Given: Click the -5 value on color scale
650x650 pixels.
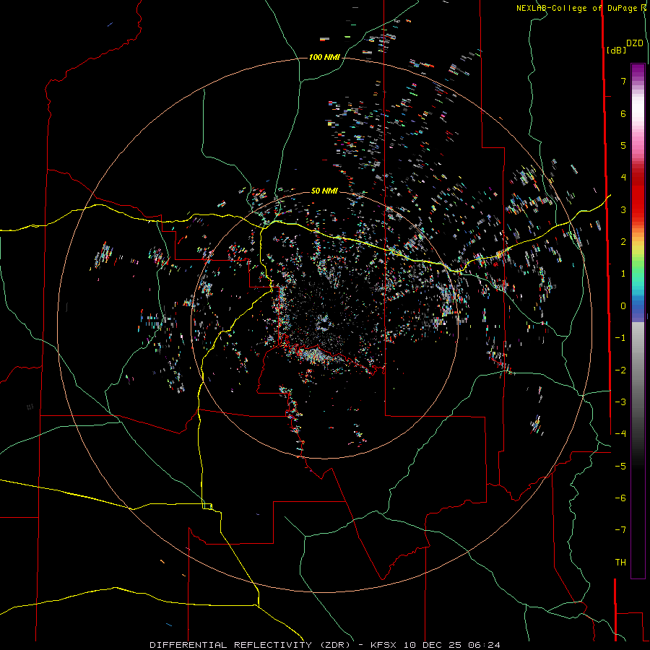Looking at the screenshot, I should point(620,467).
